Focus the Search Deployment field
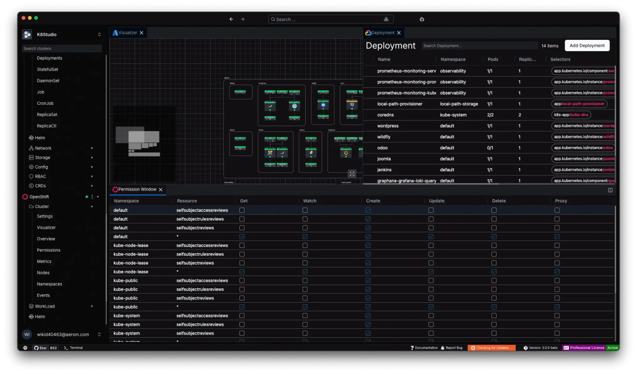 tap(480, 46)
